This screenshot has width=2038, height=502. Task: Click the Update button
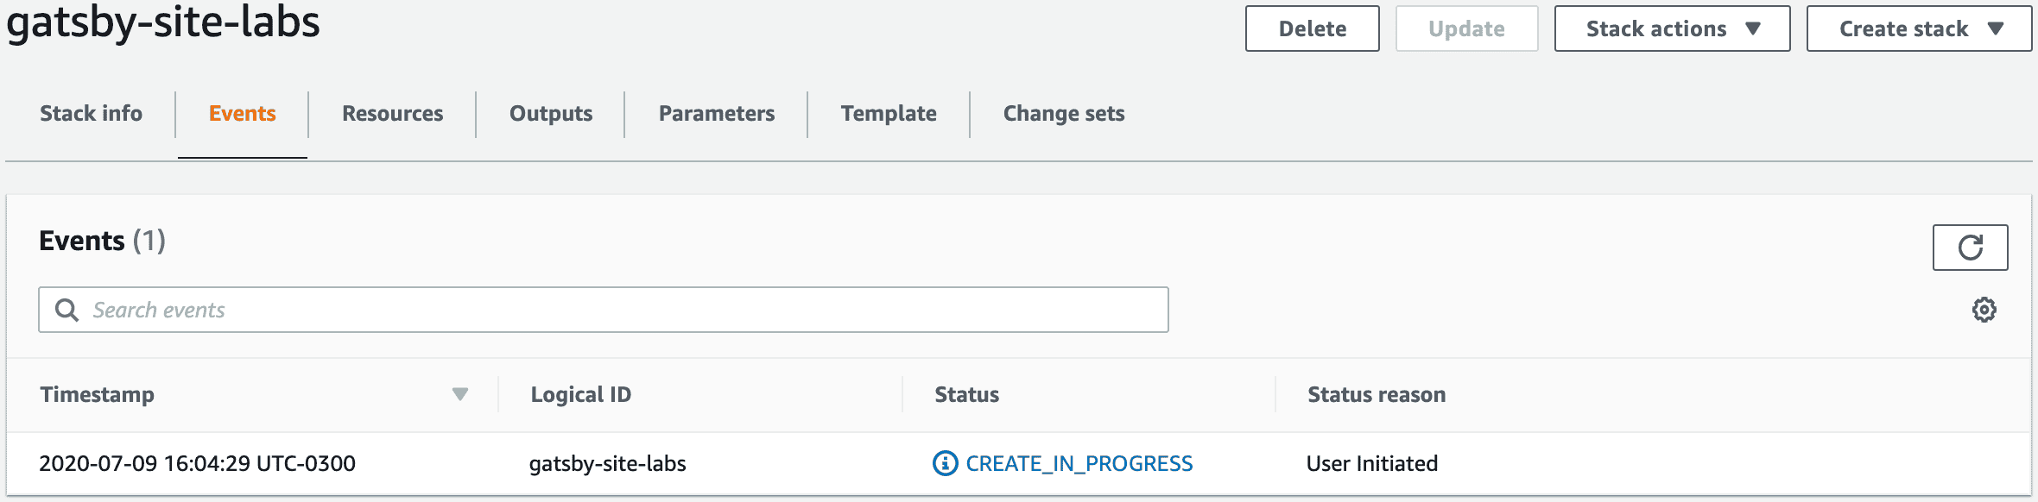[x=1466, y=28]
